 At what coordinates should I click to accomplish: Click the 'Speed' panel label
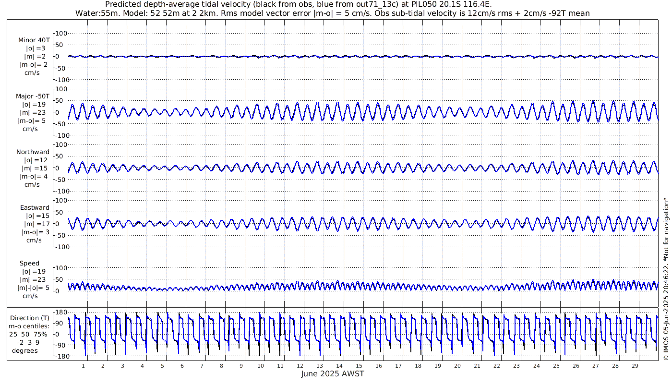(29, 264)
